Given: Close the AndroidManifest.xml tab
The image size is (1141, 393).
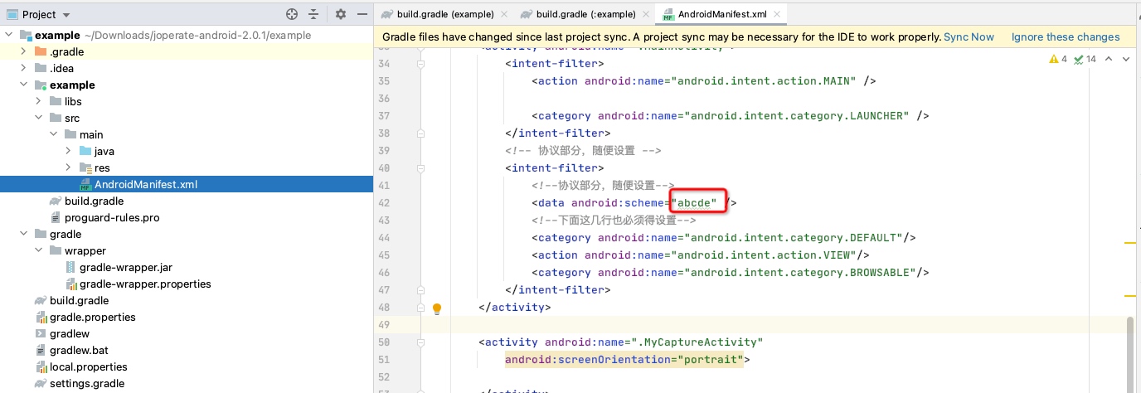Looking at the screenshot, I should (x=777, y=14).
